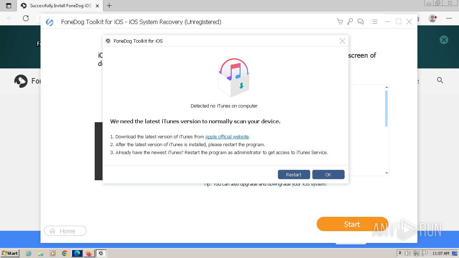459x258 pixels.
Task: Launch Chrome from taskbar
Action: tap(65, 253)
